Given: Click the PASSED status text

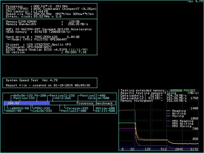Looking at the screenshot, I should click(x=189, y=91).
